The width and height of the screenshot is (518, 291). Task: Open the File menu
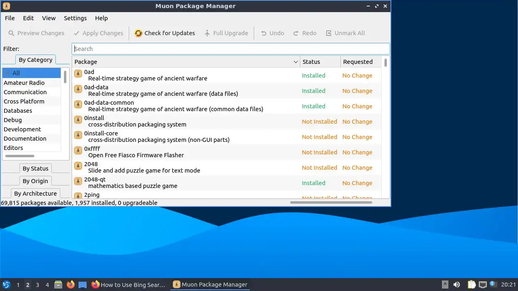pyautogui.click(x=10, y=18)
